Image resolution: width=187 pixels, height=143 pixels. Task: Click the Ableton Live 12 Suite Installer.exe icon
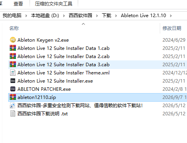tap(13, 81)
